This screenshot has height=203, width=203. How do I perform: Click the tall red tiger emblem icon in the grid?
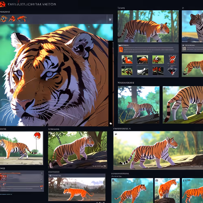172,59
